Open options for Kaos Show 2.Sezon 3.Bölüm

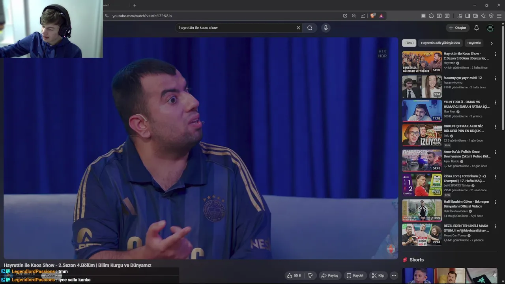[x=496, y=54]
